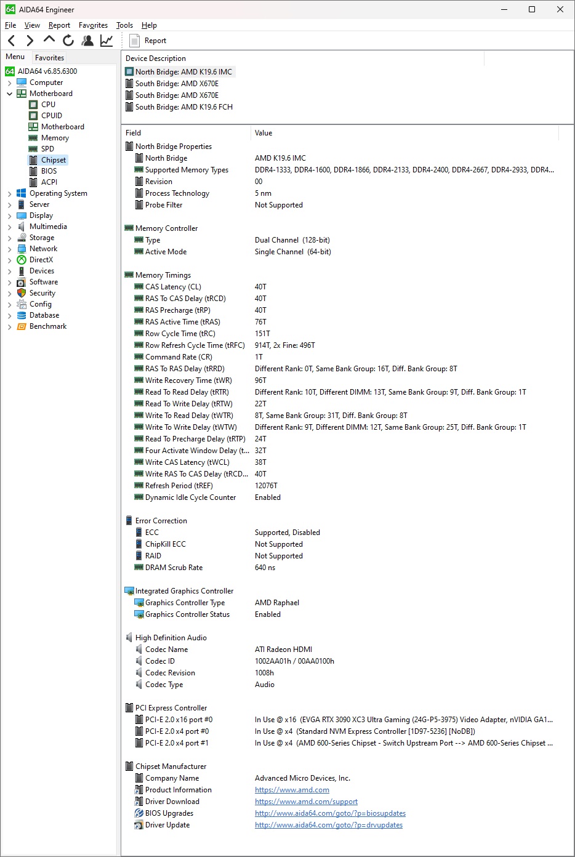This screenshot has width=575, height=857.
Task: Open the Report menu
Action: click(59, 25)
